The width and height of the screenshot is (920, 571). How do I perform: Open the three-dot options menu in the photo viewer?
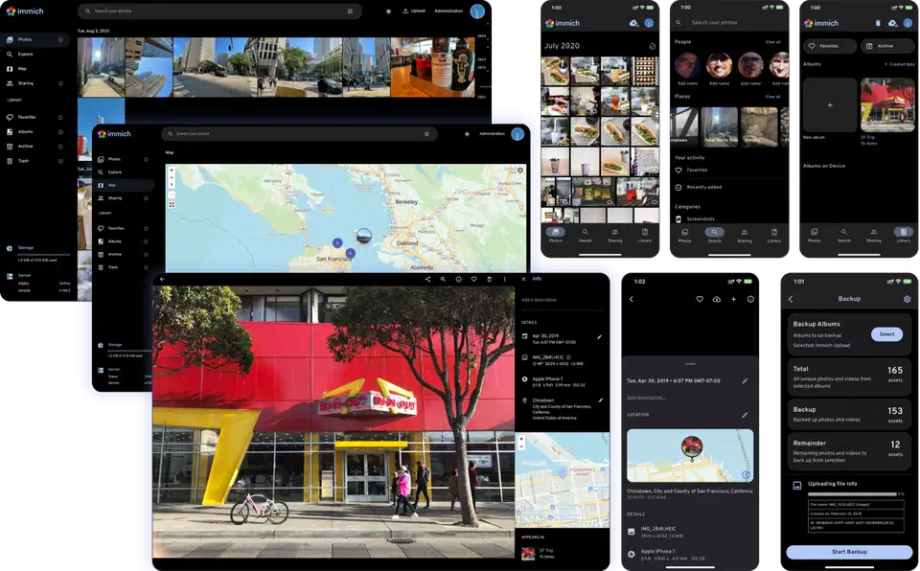[505, 279]
